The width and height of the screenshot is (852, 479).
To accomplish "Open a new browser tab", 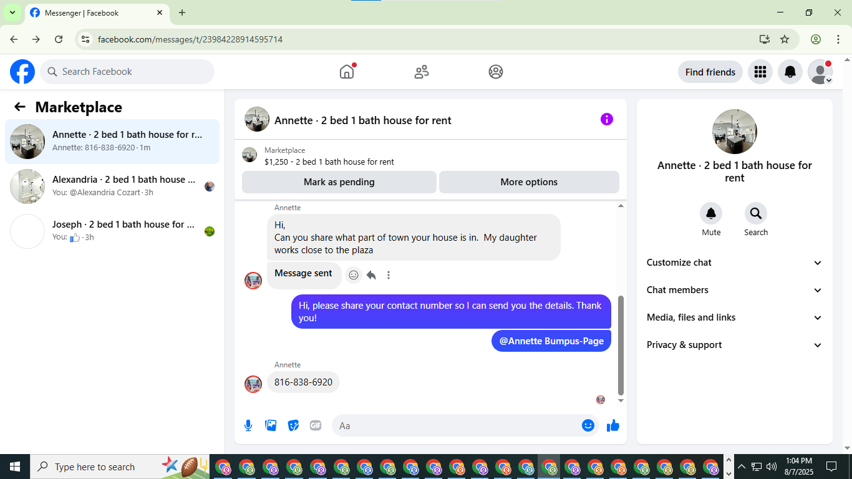I will pos(182,12).
